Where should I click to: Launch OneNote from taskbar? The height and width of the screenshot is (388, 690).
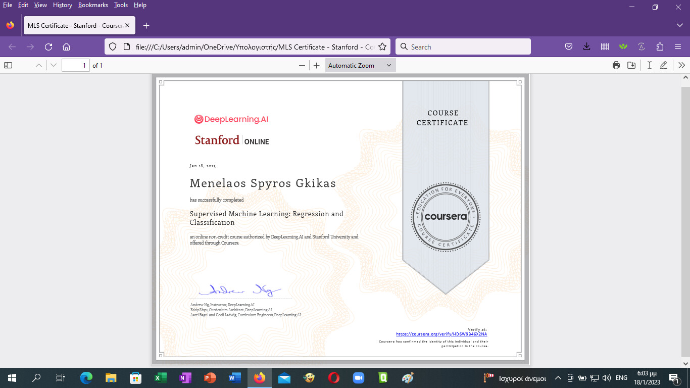[x=185, y=378]
